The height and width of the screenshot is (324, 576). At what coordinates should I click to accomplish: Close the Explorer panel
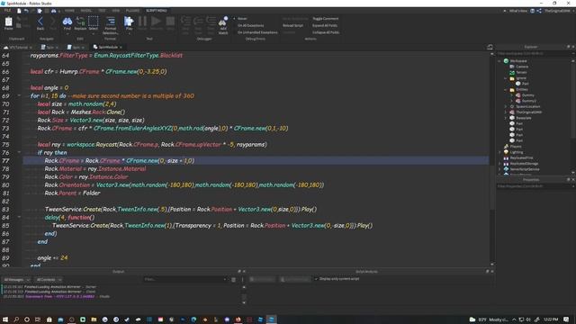pyautogui.click(x=573, y=47)
